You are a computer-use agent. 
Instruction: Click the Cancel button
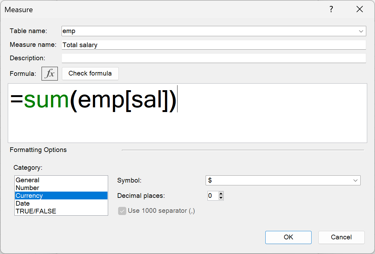[341, 237]
